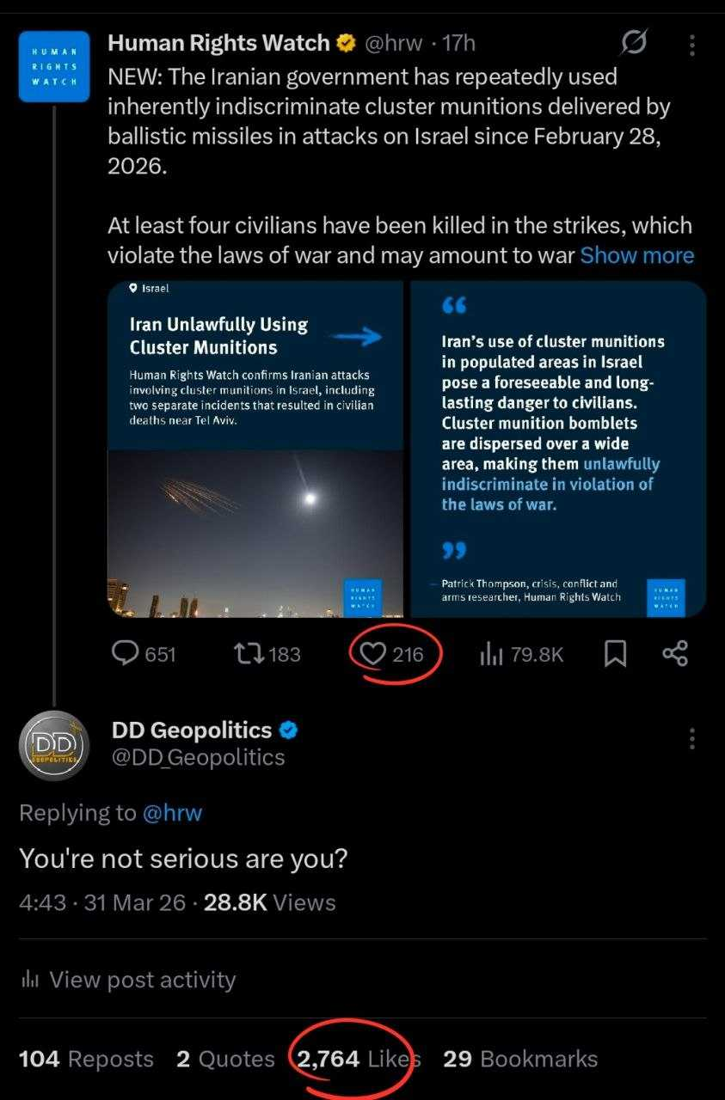Open replies on the HRW post
725x1100 pixels.
126,655
